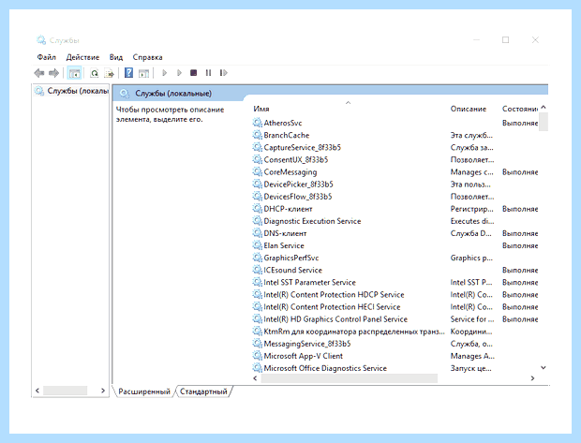Switch to the Расширенный tab
Image resolution: width=581 pixels, height=443 pixels.
point(144,391)
